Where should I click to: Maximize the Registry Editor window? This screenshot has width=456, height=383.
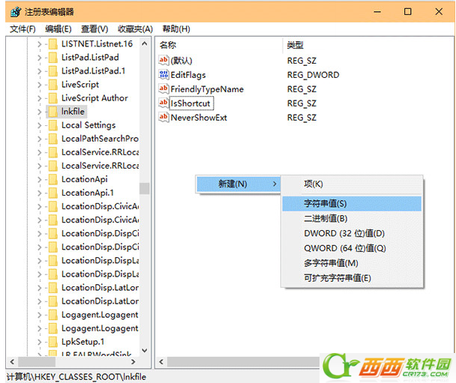click(408, 12)
